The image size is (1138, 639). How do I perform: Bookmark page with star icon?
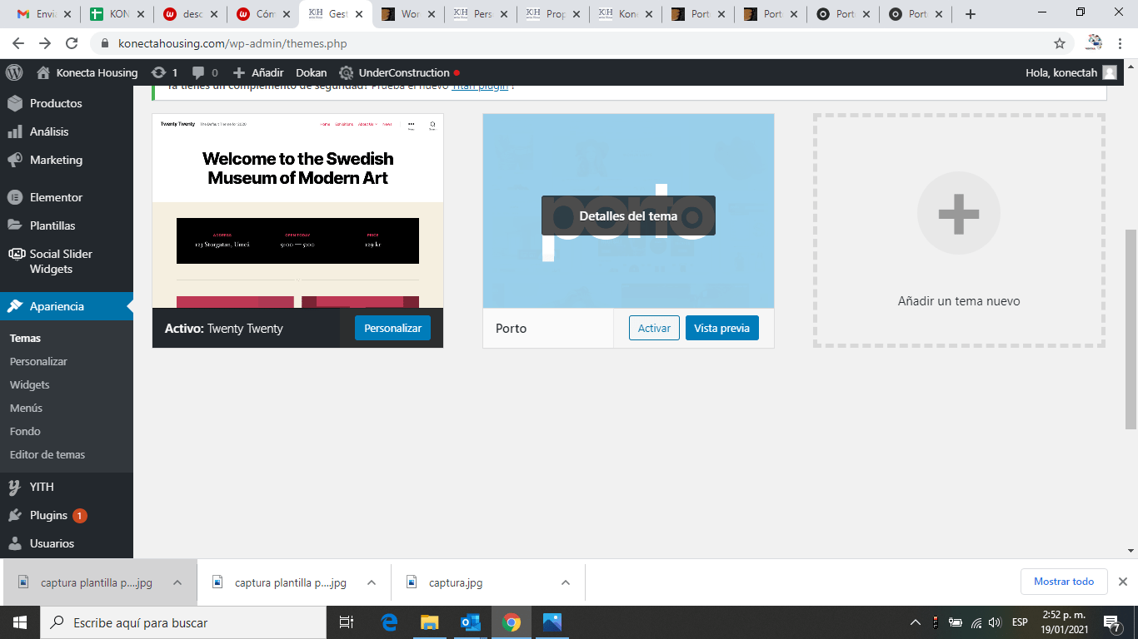pyautogui.click(x=1060, y=43)
